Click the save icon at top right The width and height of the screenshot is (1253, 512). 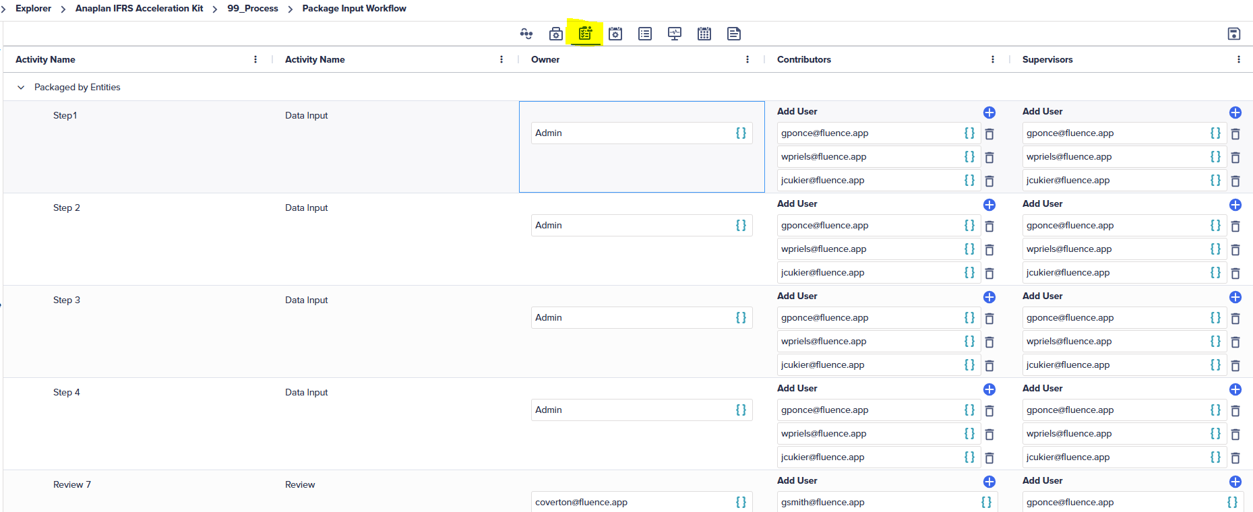point(1234,34)
